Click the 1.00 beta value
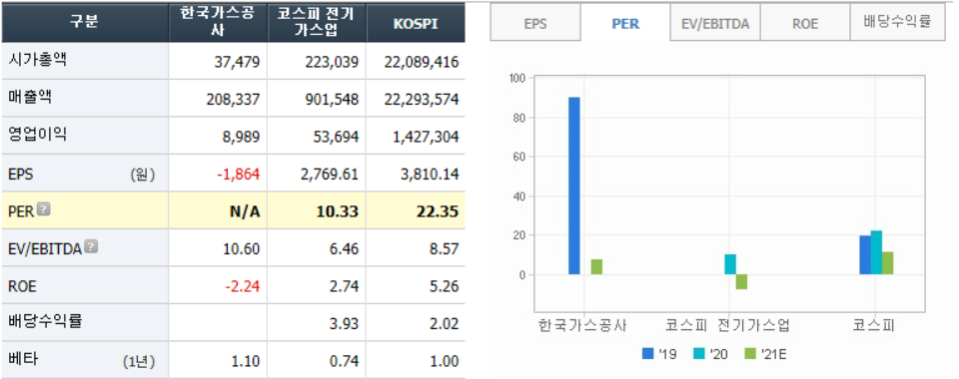Image resolution: width=959 pixels, height=379 pixels. coord(444,361)
